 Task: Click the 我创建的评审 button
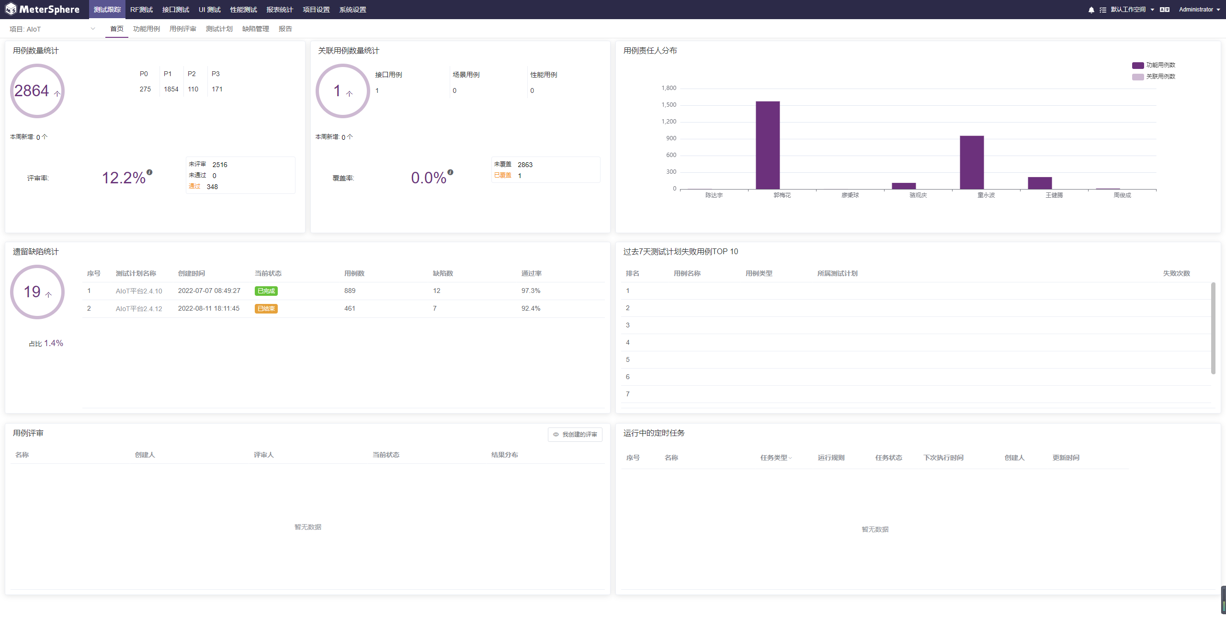[x=575, y=435]
